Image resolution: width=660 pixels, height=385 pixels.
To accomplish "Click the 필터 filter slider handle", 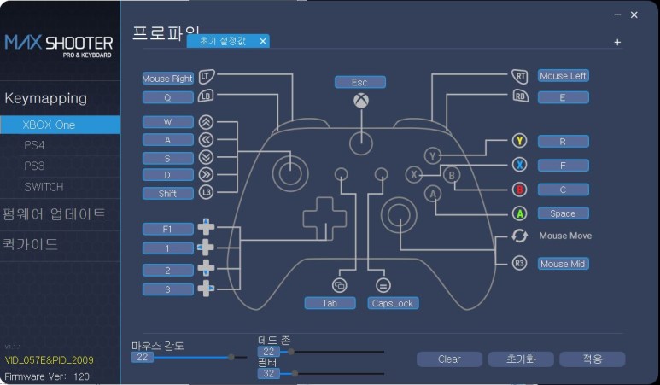I will click(x=295, y=373).
